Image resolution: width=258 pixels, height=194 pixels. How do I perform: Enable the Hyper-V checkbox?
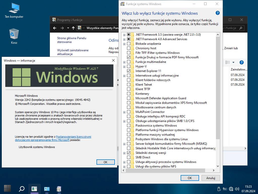point(129,66)
